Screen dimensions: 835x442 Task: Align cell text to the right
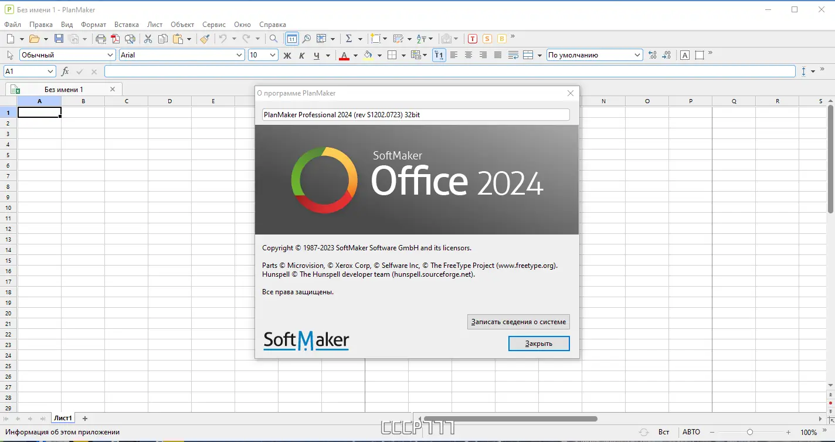click(483, 55)
